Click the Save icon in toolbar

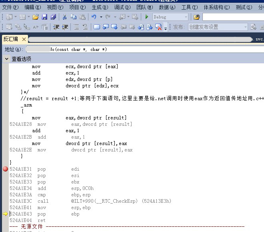[x=44, y=17]
